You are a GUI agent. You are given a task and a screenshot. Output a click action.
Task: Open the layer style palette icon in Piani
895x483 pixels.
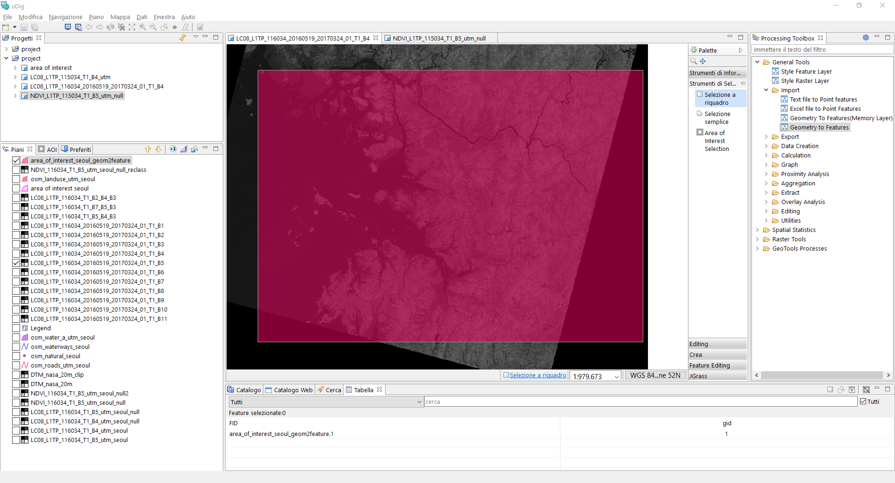pos(173,150)
